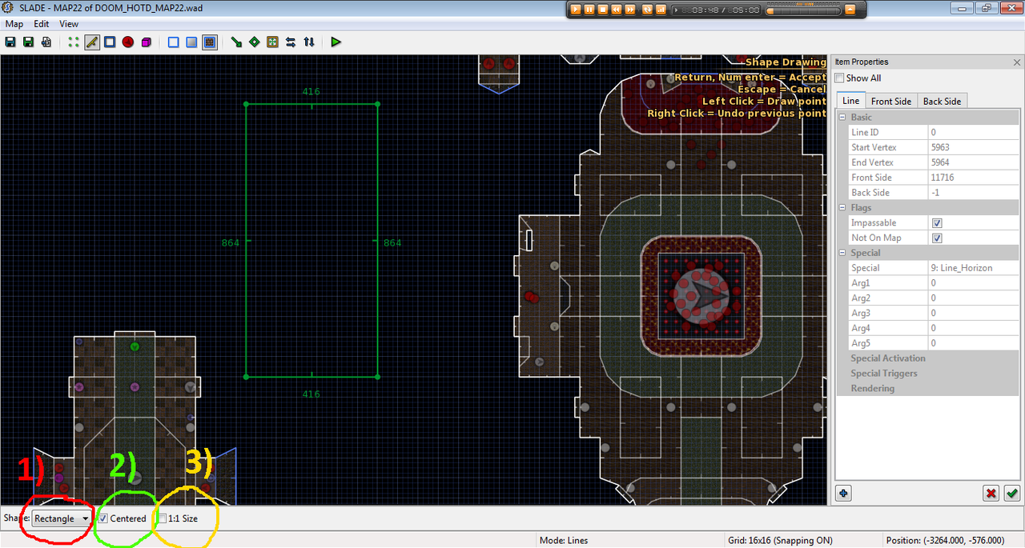
Task: Switch to Things mode red circle icon
Action: (x=128, y=42)
